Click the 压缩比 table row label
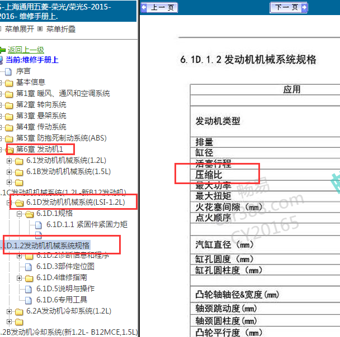340x337 pixels. tap(209, 175)
